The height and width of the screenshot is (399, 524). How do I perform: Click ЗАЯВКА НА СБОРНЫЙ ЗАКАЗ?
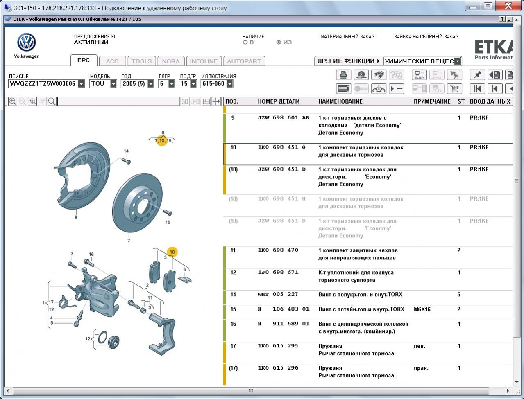tap(426, 37)
